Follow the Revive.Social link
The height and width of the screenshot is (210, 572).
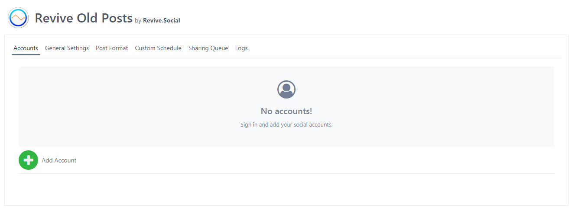161,20
